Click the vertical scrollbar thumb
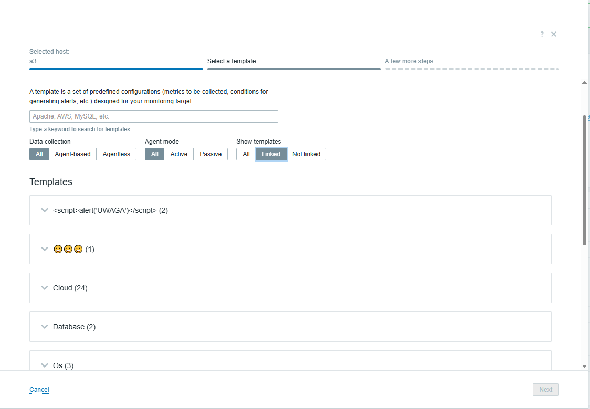Screen dimensions: 590x409 click(584, 180)
